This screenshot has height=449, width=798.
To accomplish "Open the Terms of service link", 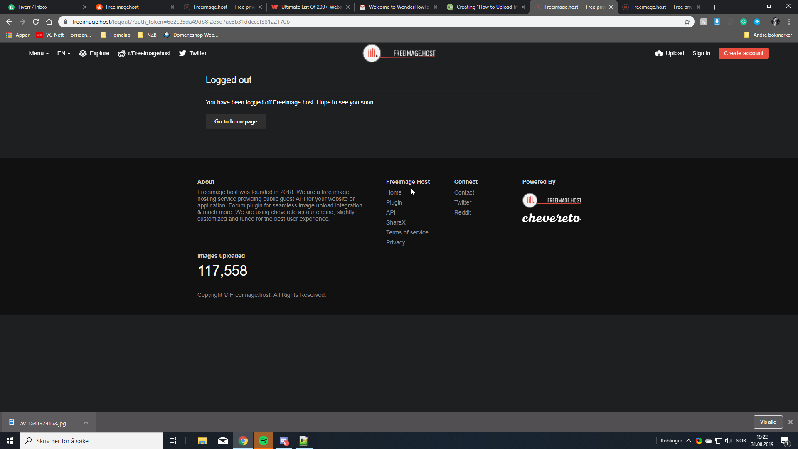I will point(407,232).
